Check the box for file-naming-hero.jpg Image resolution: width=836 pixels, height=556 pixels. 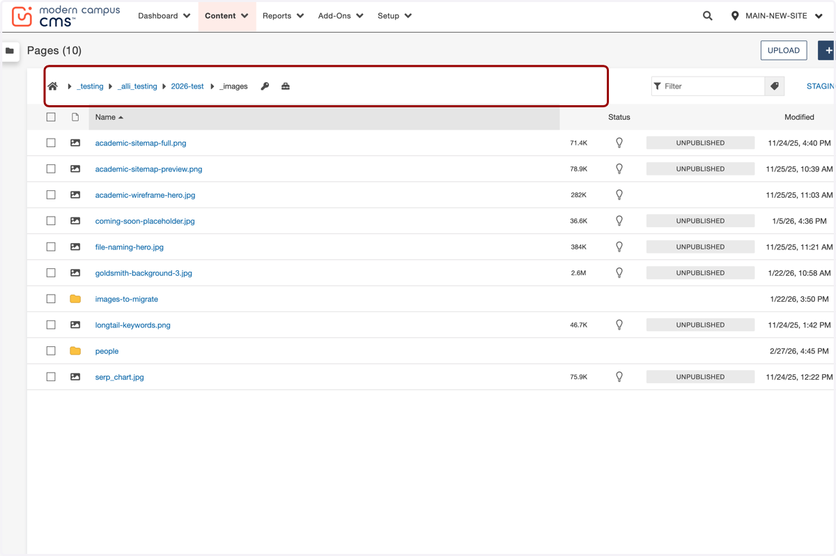[51, 247]
